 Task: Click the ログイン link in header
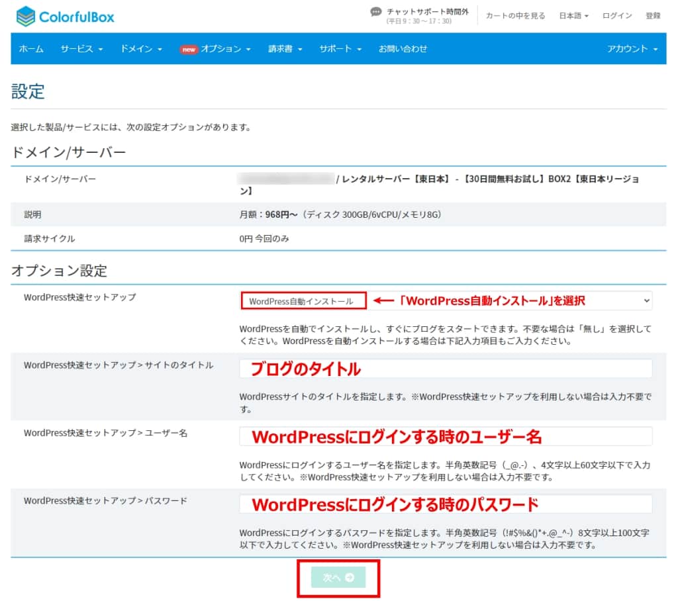click(617, 16)
